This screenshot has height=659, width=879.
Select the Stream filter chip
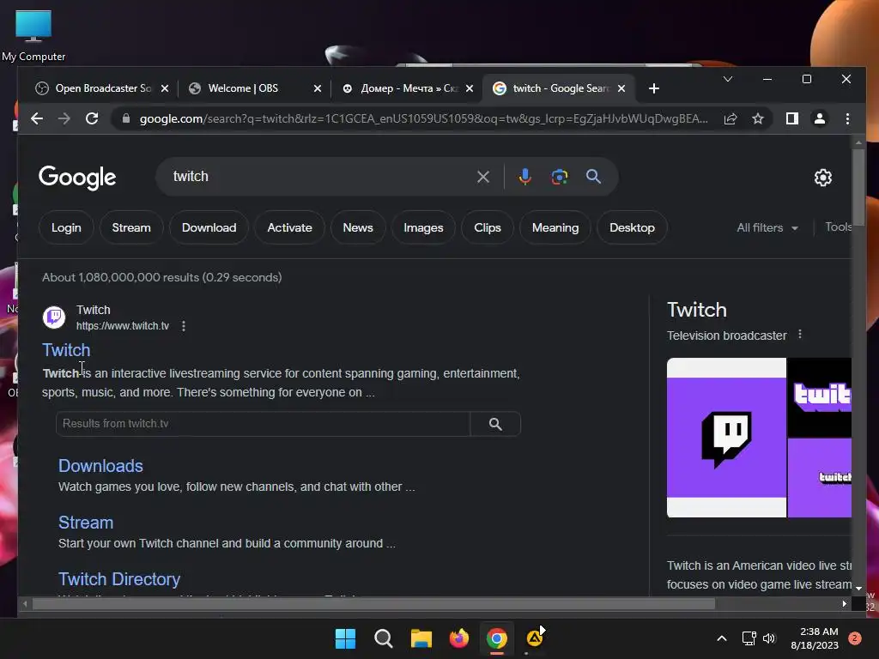(131, 227)
